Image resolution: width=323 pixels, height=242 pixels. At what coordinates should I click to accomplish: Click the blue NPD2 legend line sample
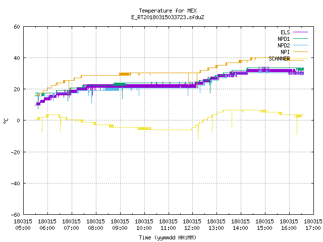[x=300, y=45]
